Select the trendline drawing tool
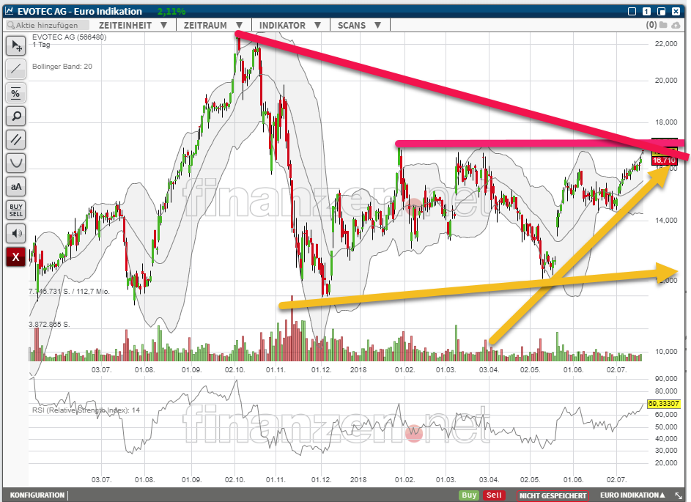 point(15,69)
